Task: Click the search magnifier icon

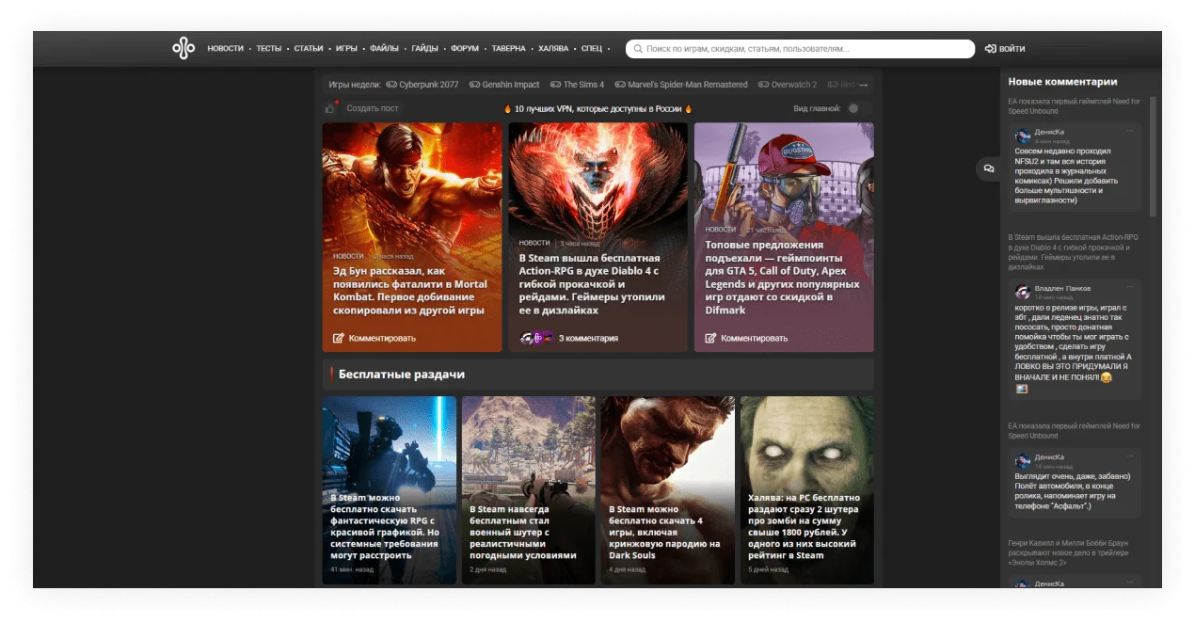Action: 638,49
